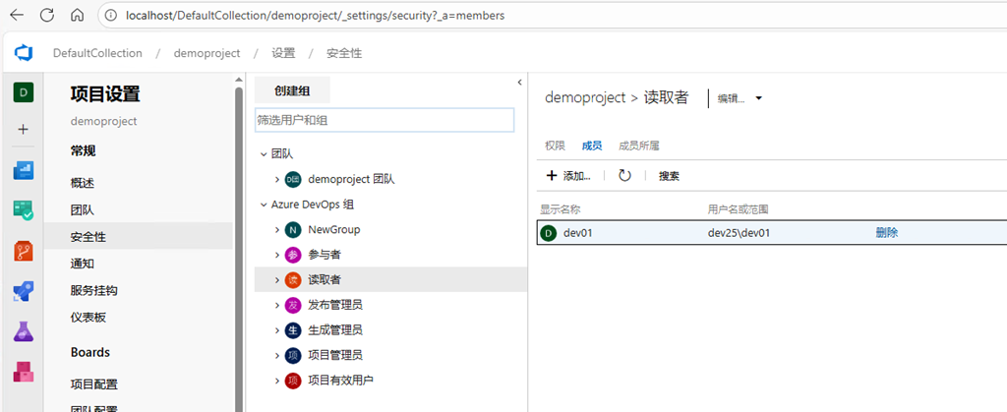The height and width of the screenshot is (412, 1007).
Task: Click the 参与者 group avatar icon
Action: (293, 255)
